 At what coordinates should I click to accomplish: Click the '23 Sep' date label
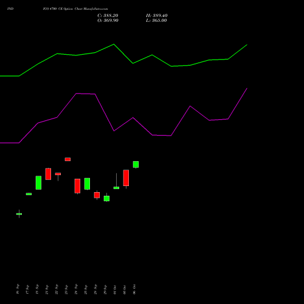[x=66, y=289]
